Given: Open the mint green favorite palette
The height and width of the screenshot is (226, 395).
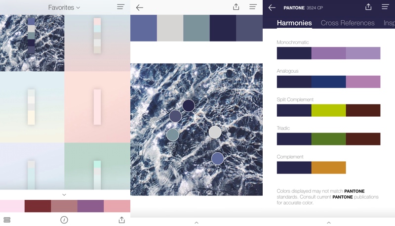Looking at the screenshot, I should (97, 166).
